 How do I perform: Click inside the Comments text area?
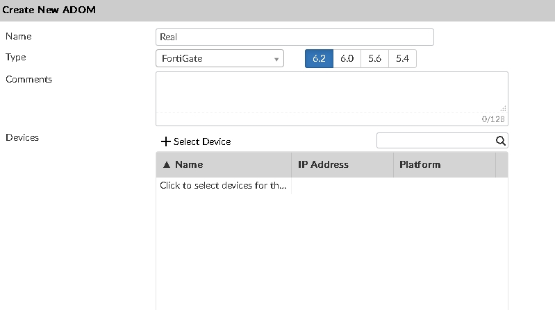[331, 94]
